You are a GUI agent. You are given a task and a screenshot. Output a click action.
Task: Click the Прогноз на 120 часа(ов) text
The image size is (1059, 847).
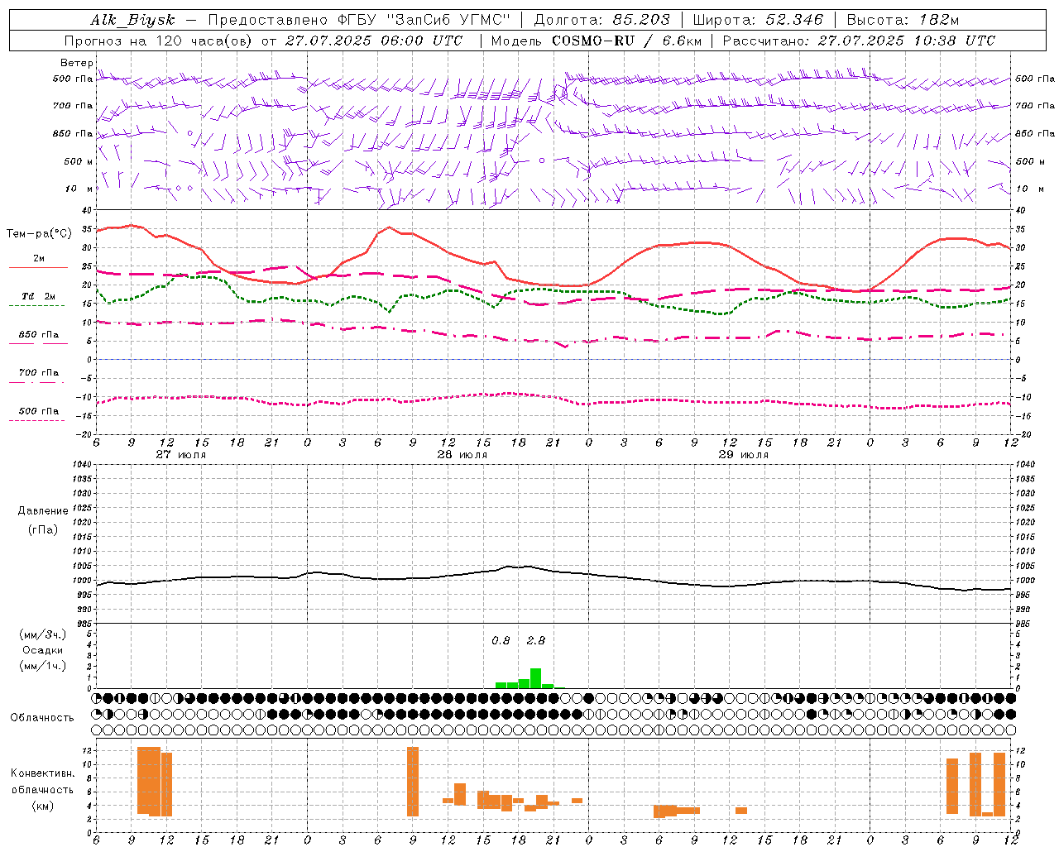tap(158, 40)
